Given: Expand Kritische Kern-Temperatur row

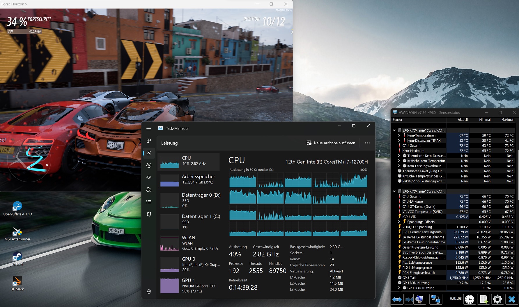Looking at the screenshot, I should click(x=399, y=161).
